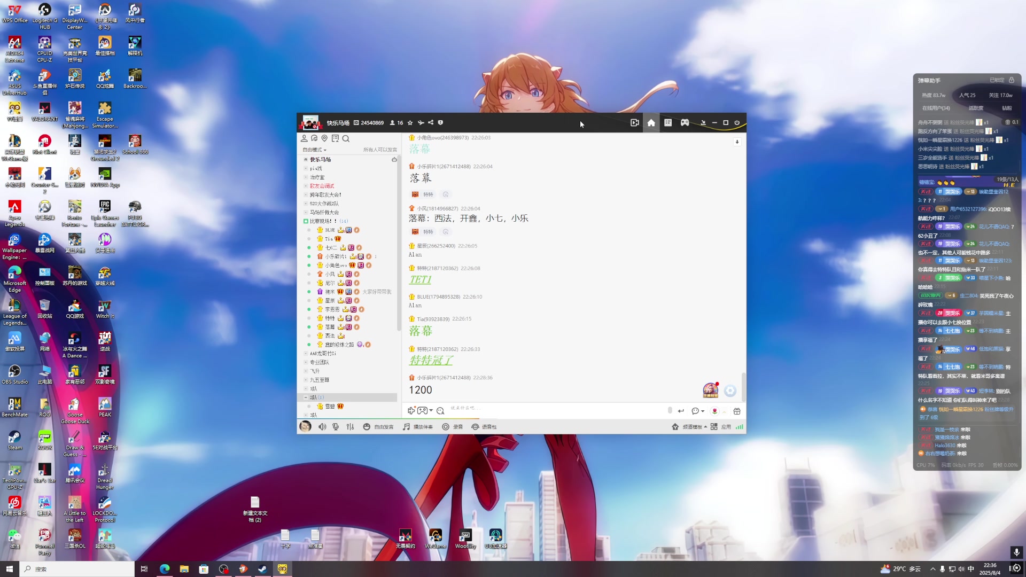Click the 特特 reaction tag under 落幕 message
Image resolution: width=1026 pixels, height=577 pixels.
pos(423,194)
